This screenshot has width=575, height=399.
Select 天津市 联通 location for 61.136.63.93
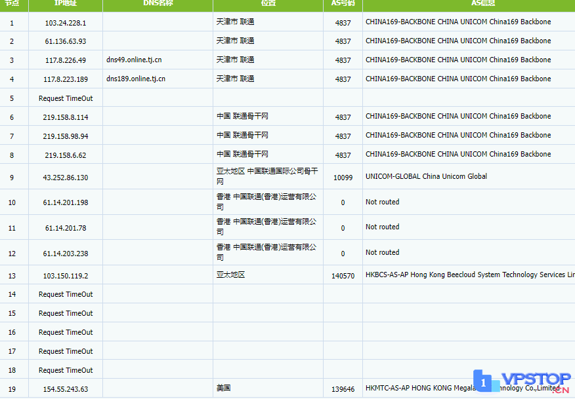(x=235, y=41)
